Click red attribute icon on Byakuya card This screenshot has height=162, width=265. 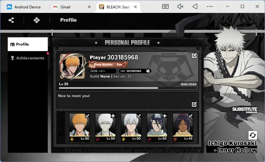(149, 139)
